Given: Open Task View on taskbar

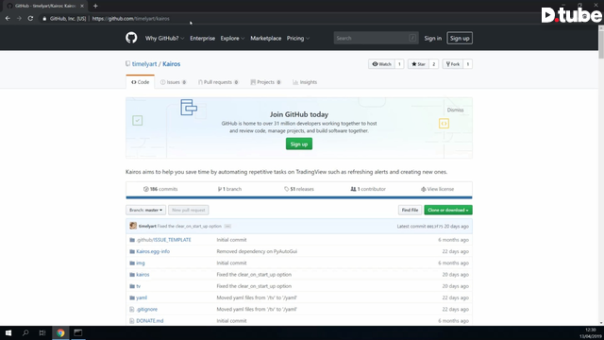Looking at the screenshot, I should (x=42, y=332).
